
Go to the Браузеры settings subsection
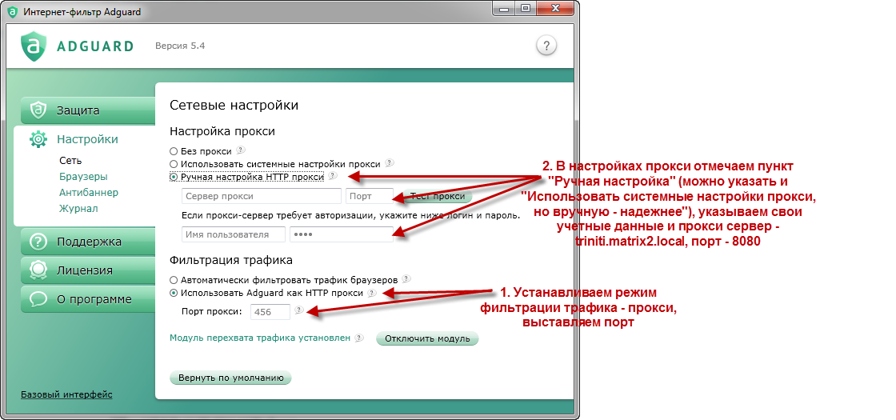point(83,177)
